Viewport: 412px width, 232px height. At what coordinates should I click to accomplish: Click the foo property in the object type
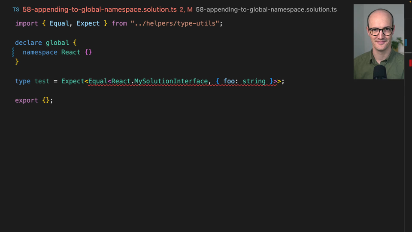229,81
